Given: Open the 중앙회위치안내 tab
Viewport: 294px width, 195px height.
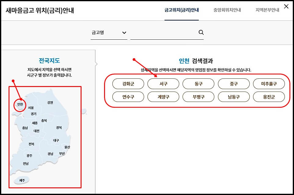Looking at the screenshot, I should [x=227, y=10].
